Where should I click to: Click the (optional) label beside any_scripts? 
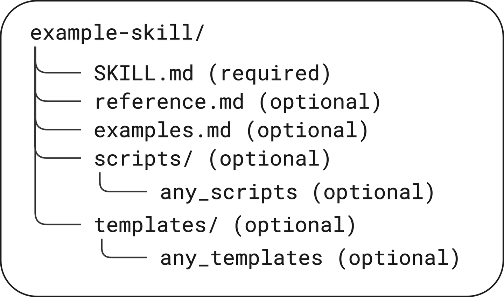pos(373,192)
